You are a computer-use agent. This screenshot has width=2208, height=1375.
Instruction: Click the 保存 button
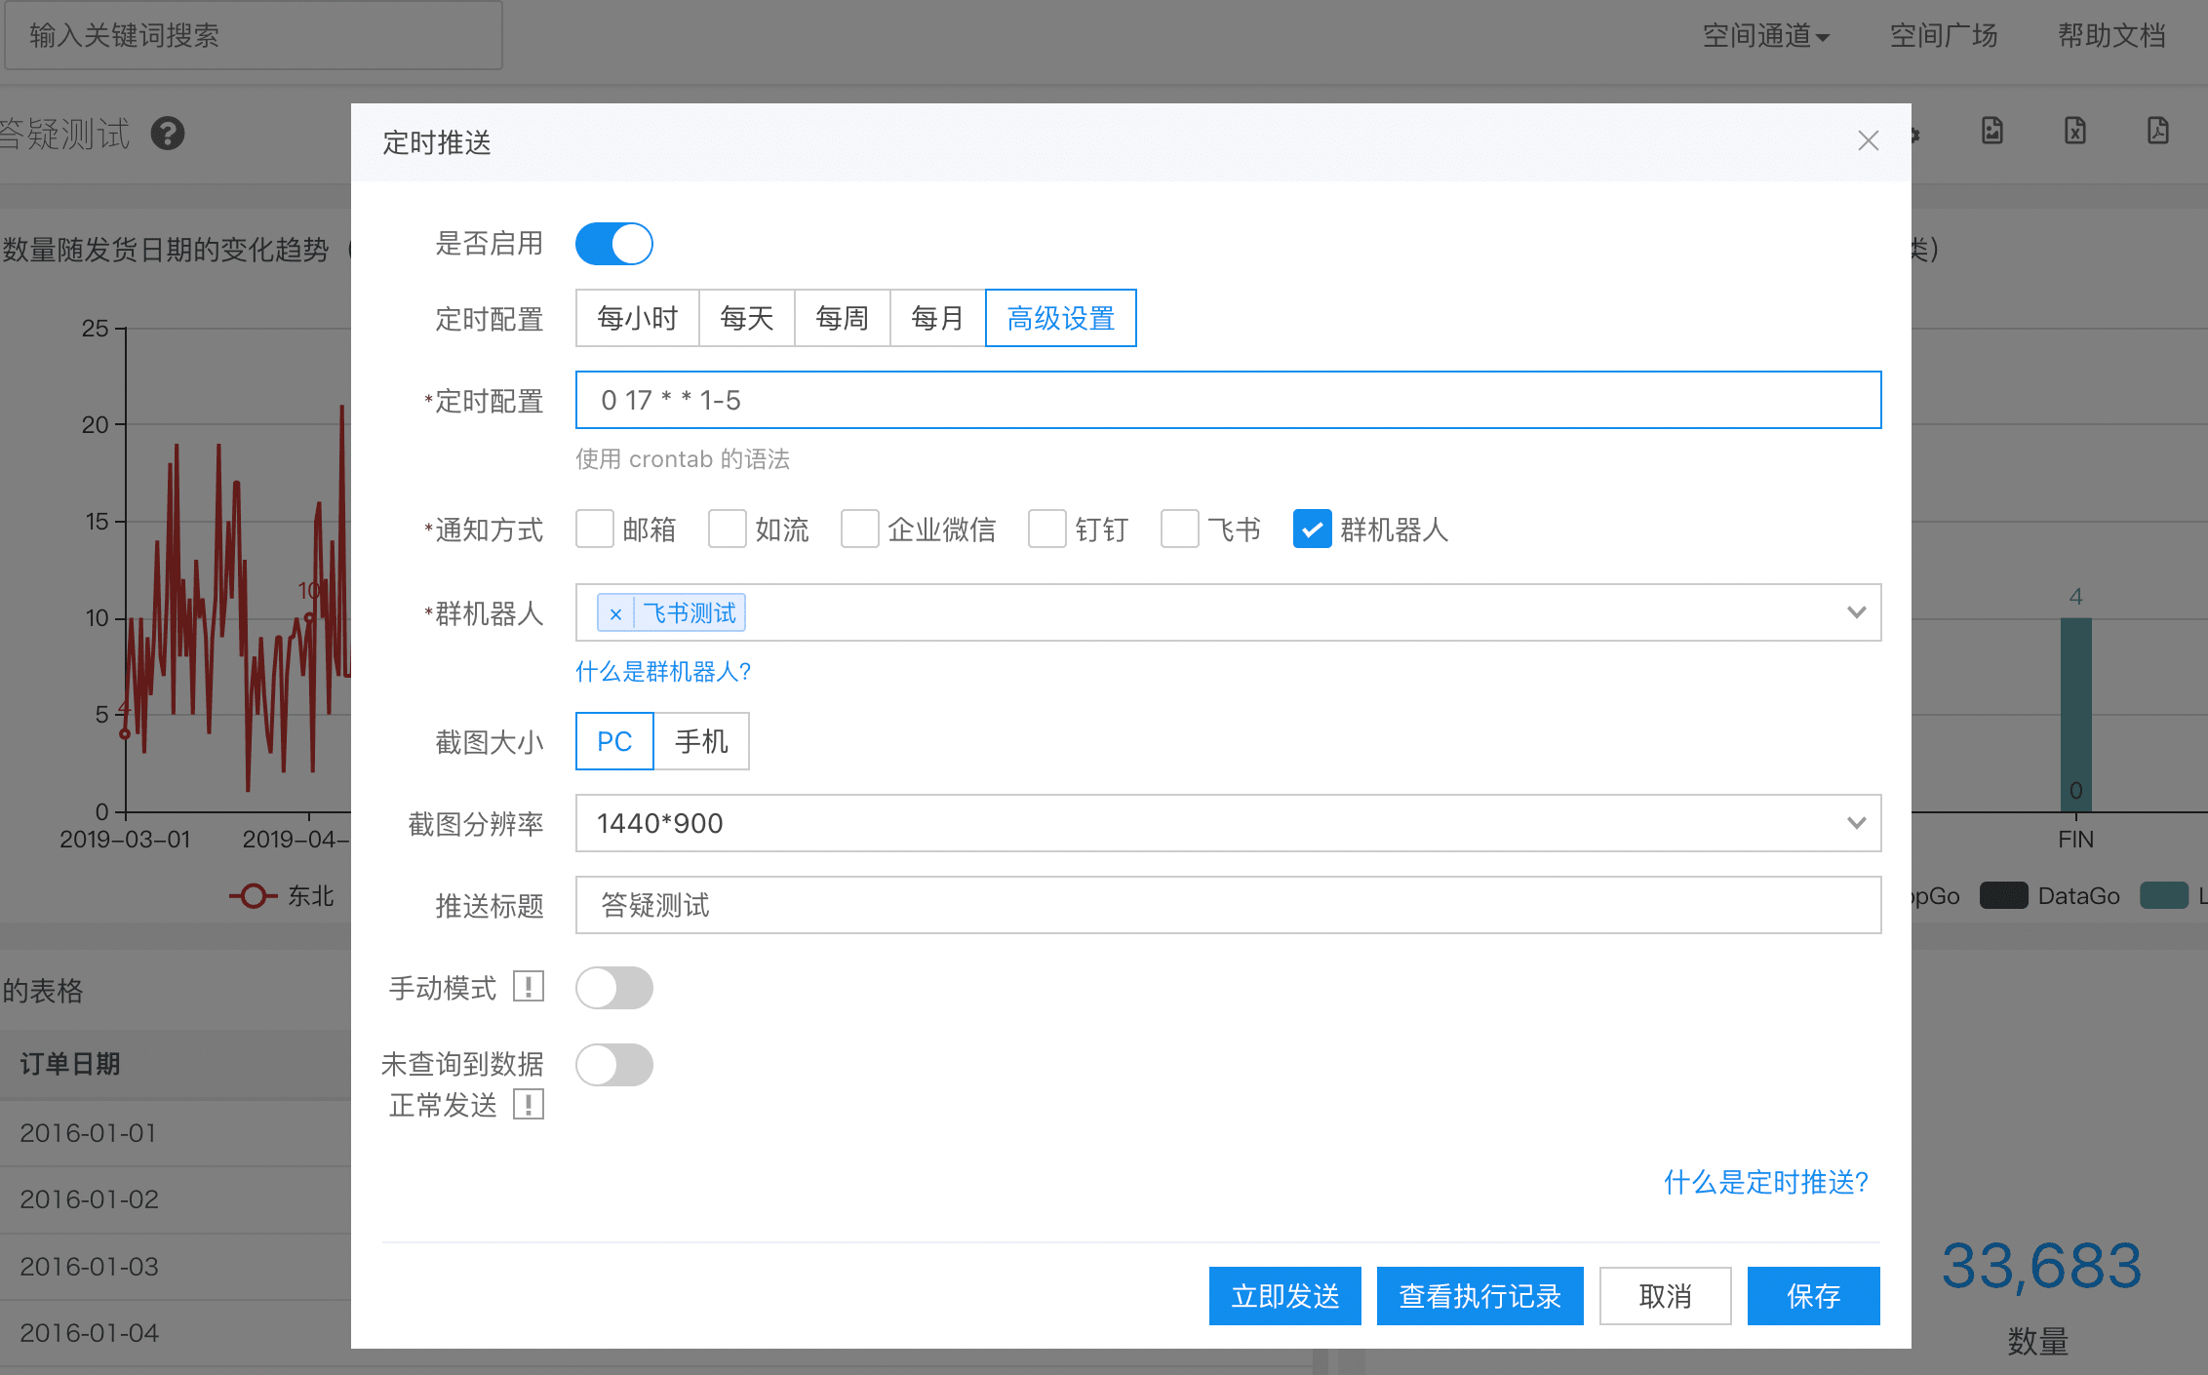[1814, 1296]
